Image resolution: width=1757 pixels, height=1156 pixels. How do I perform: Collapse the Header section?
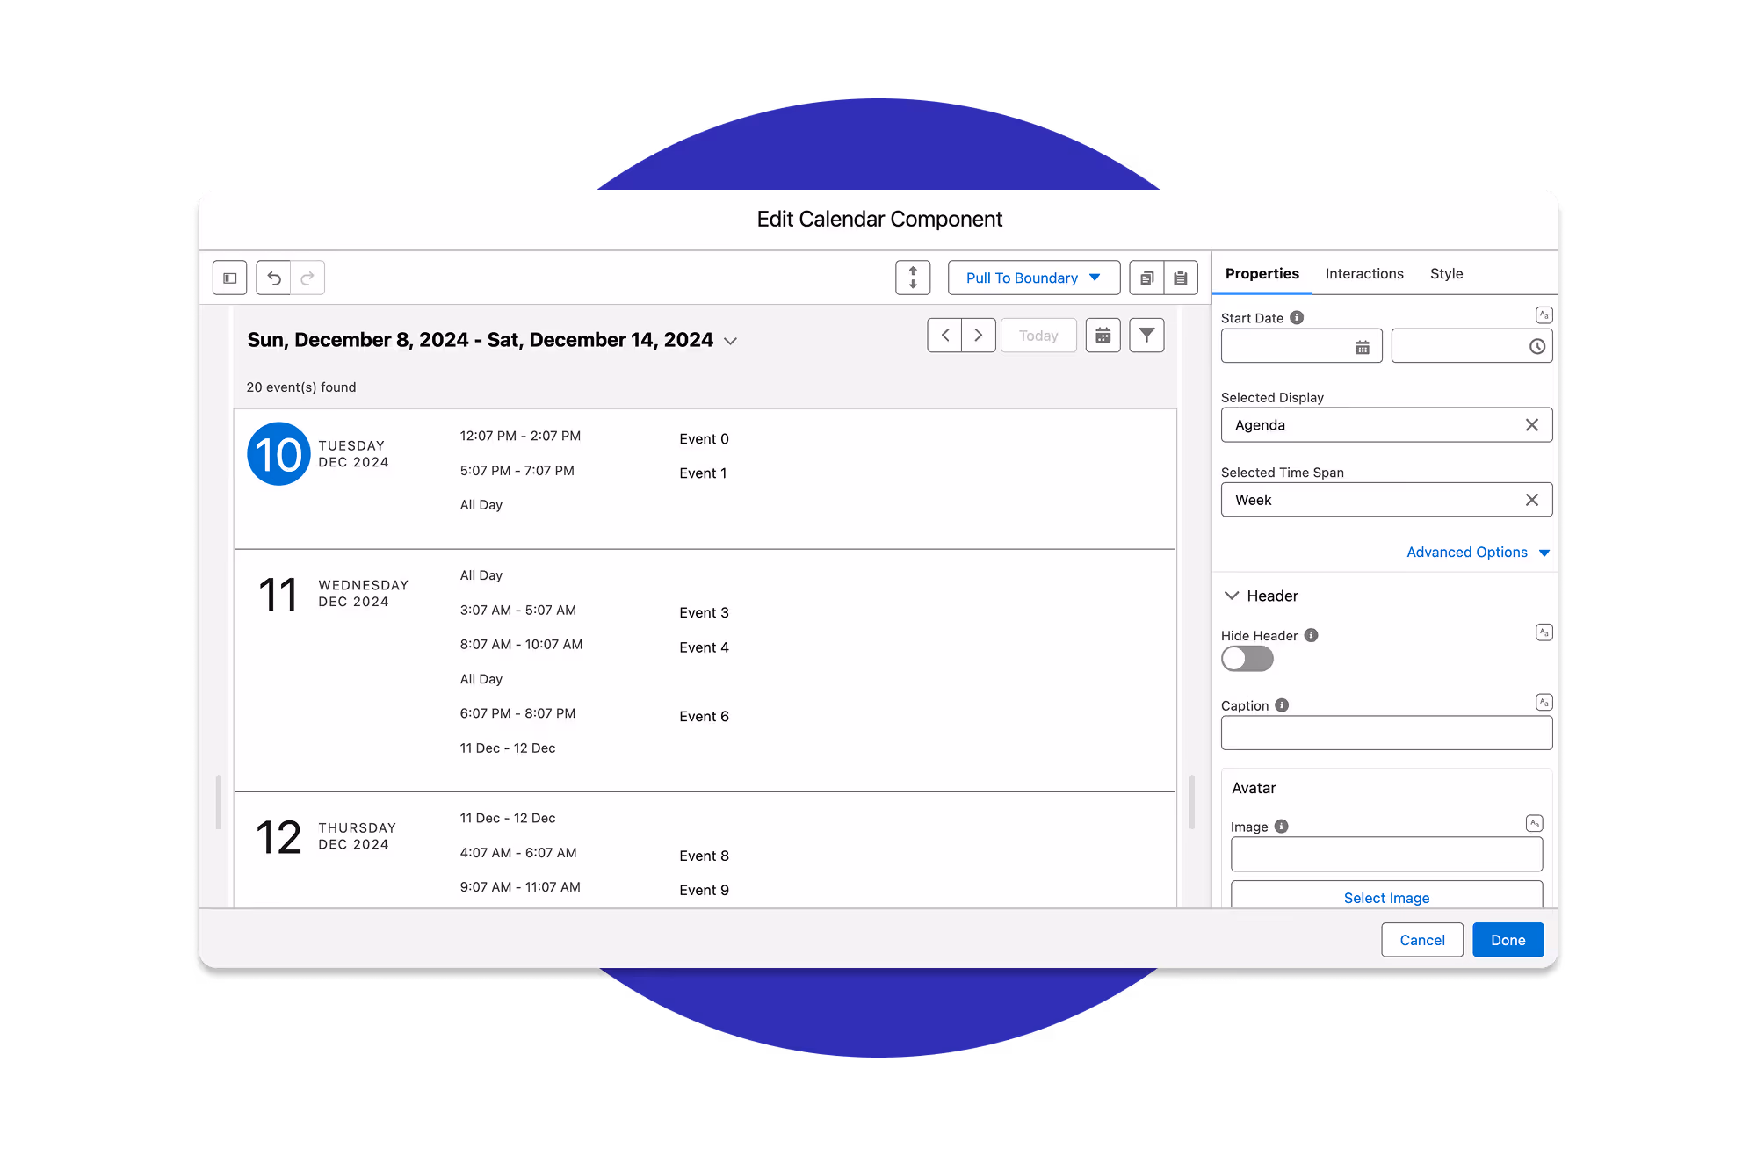click(x=1232, y=596)
